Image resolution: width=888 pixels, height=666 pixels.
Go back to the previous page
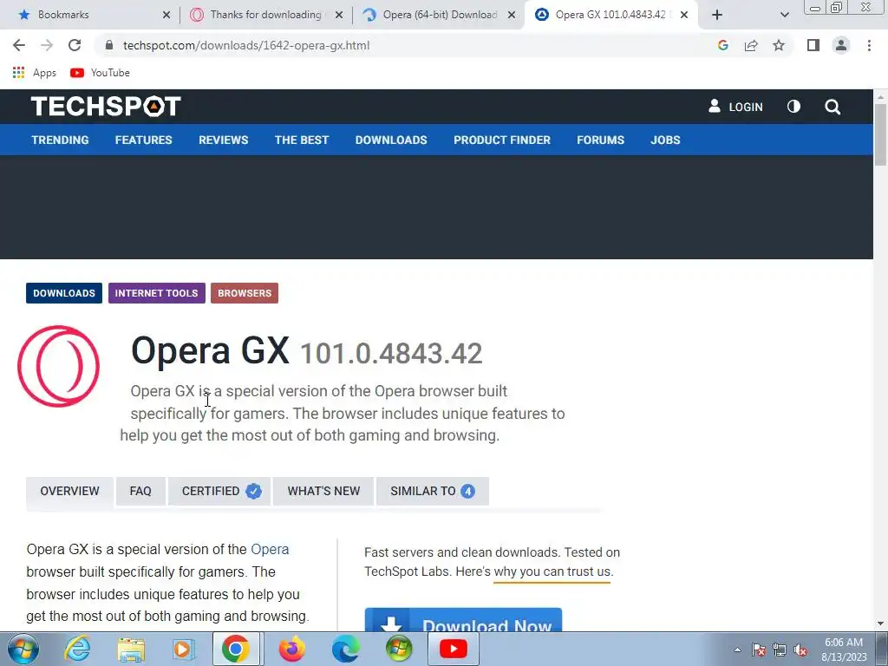19,45
